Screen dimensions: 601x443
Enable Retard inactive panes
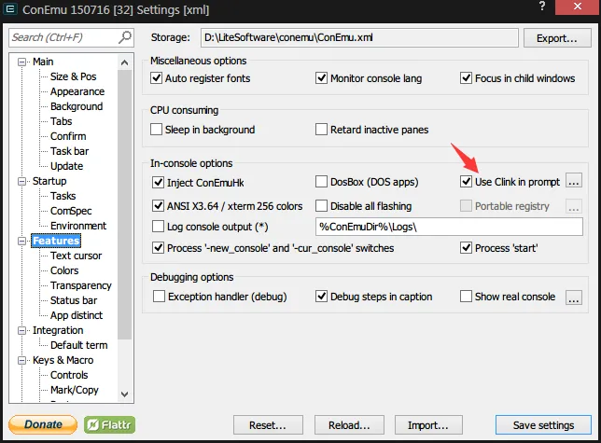[x=321, y=130]
